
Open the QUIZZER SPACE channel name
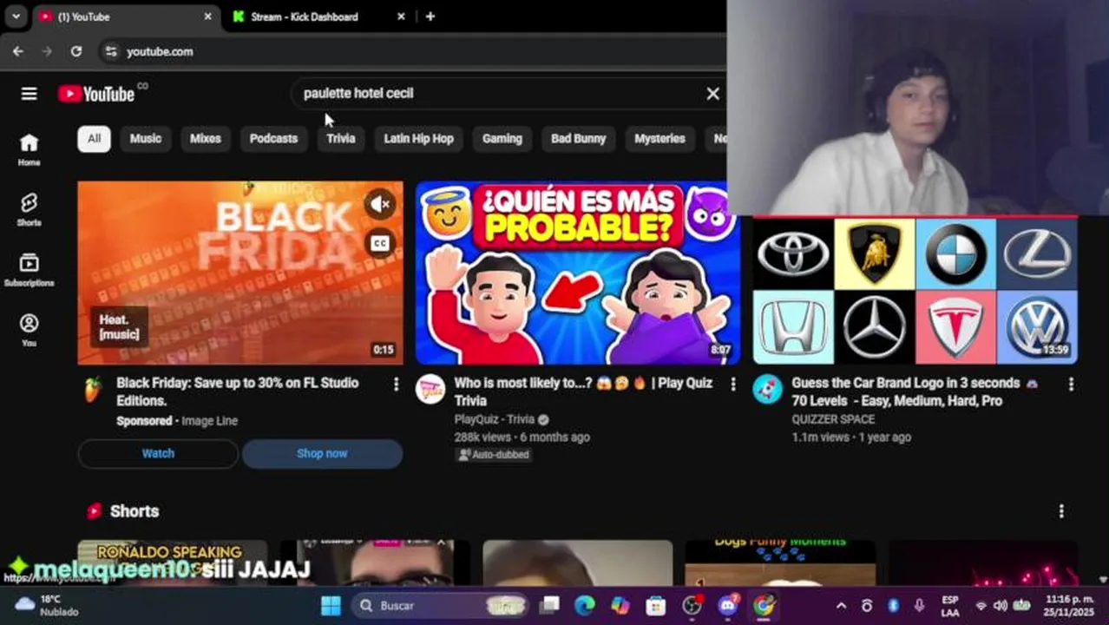pyautogui.click(x=833, y=419)
